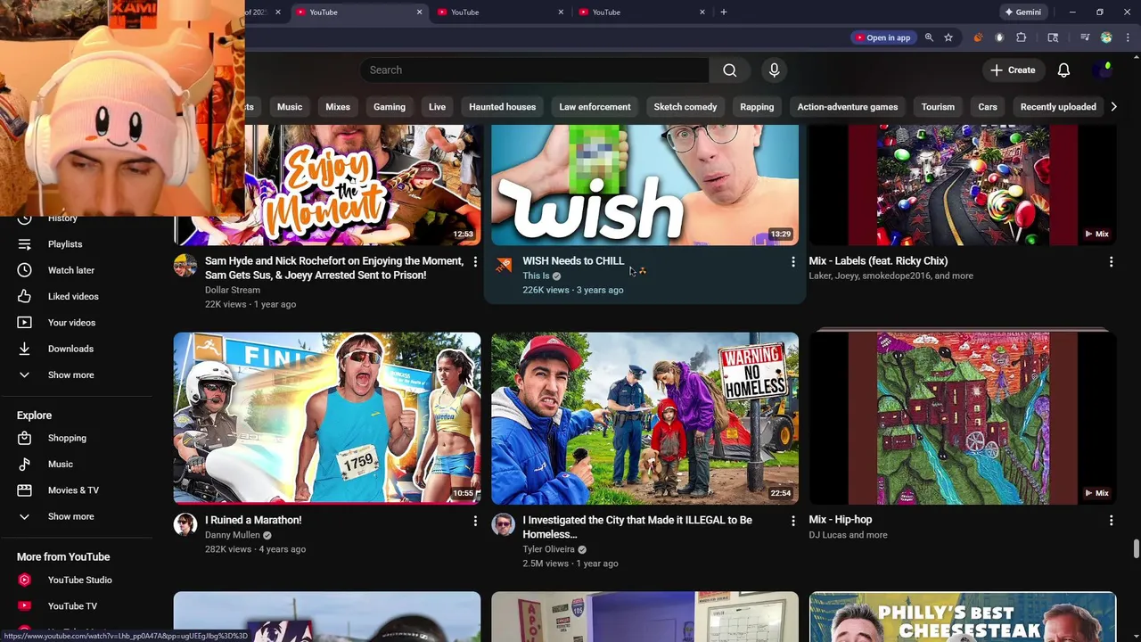The image size is (1141, 642).
Task: Open Movies & TV in the Explore section
Action: point(73,490)
